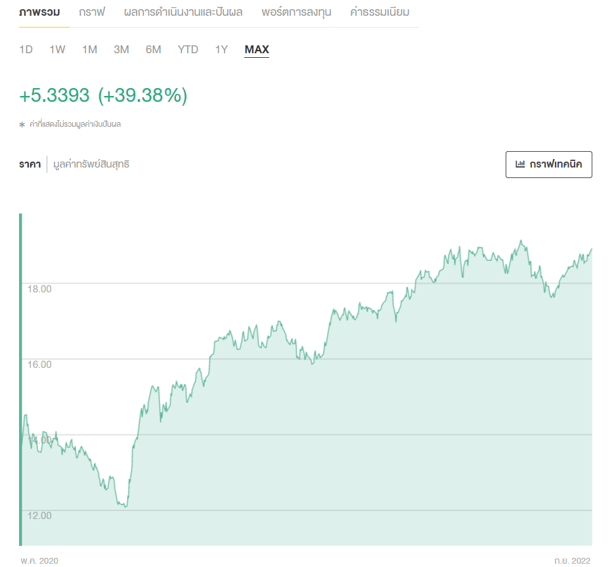The width and height of the screenshot is (614, 567).
Task: Select the 1D time range
Action: tap(26, 50)
